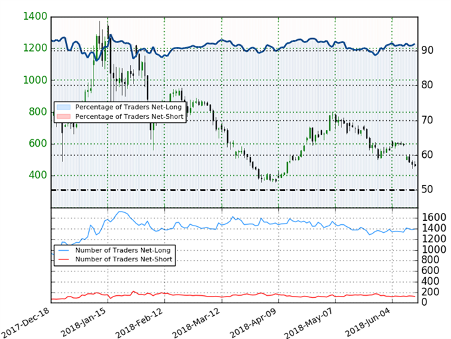Click the 400 green price axis label
This screenshot has width=451, height=339.
[38, 175]
